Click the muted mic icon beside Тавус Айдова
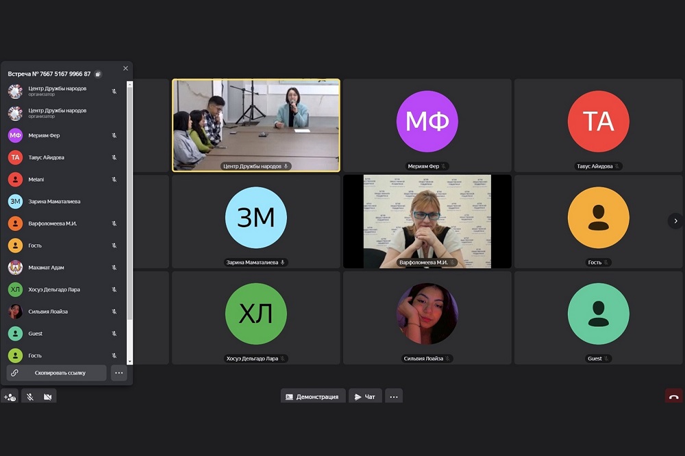The width and height of the screenshot is (685, 456). (114, 157)
